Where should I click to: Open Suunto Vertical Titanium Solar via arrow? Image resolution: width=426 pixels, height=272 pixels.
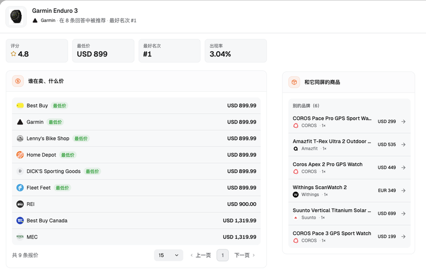404,213
